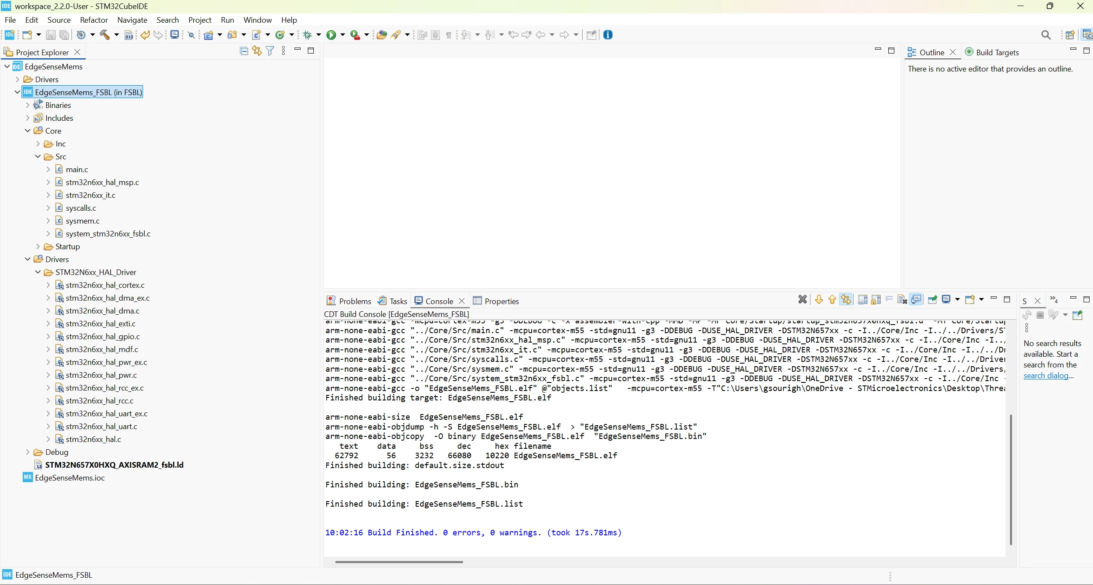Open the Build hammer dropdown arrow

pos(116,35)
